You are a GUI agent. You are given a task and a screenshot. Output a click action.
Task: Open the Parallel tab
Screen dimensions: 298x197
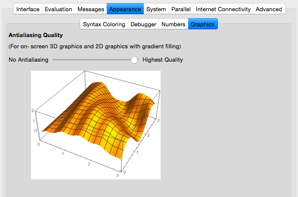pos(181,9)
